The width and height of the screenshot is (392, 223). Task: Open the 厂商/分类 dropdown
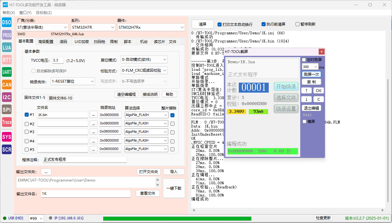(42, 27)
